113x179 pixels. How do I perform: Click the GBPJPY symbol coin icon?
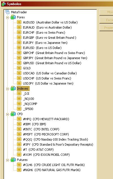coord(19,58)
